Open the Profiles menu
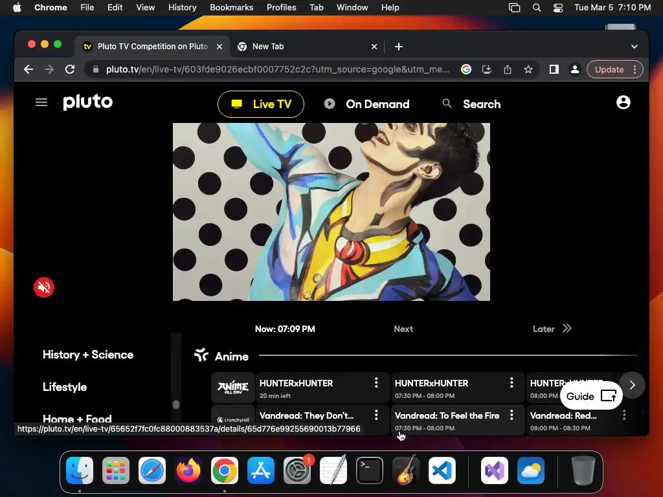This screenshot has height=497, width=663. coord(281,7)
